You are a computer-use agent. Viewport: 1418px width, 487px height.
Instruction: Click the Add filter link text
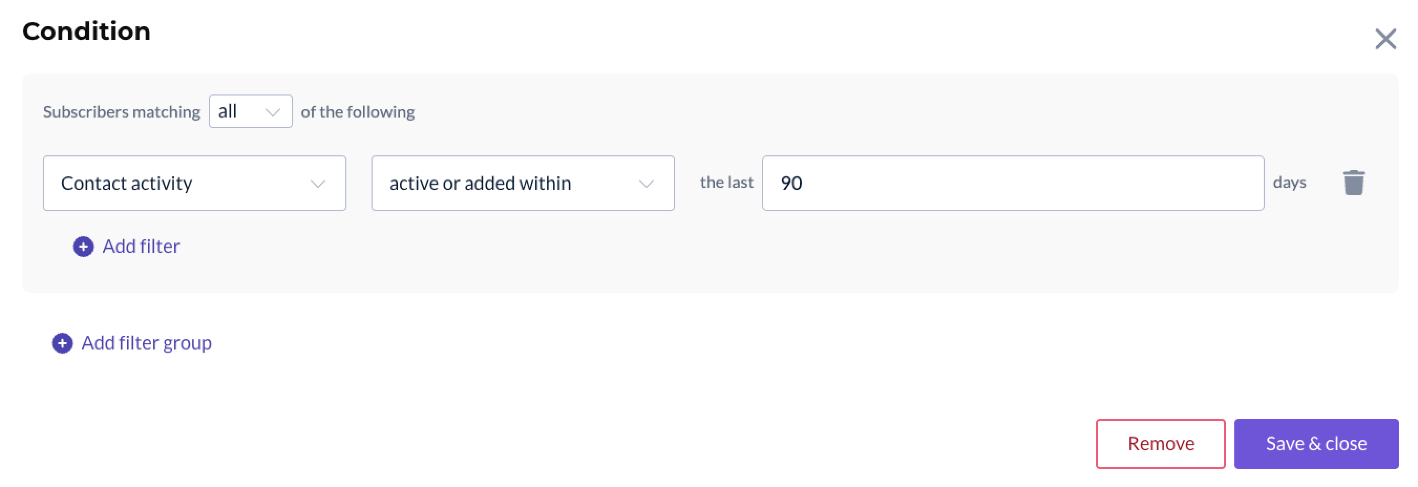pos(141,247)
